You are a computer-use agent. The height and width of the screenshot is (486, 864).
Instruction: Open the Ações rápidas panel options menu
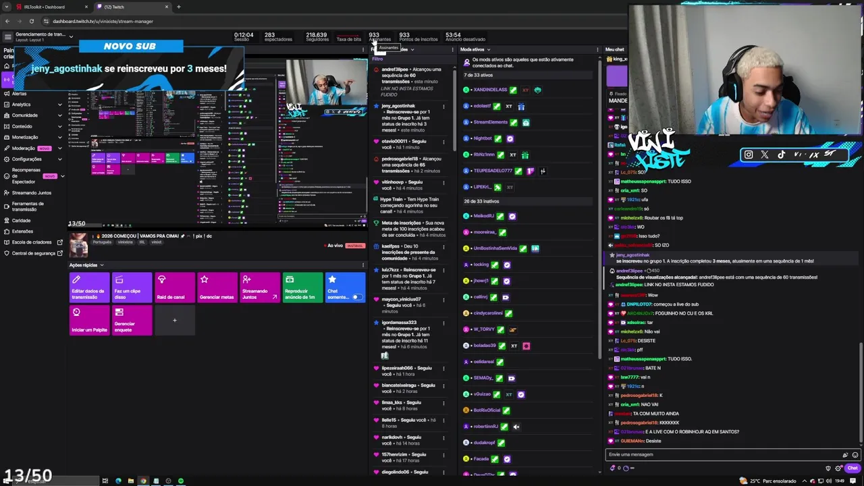(x=363, y=265)
